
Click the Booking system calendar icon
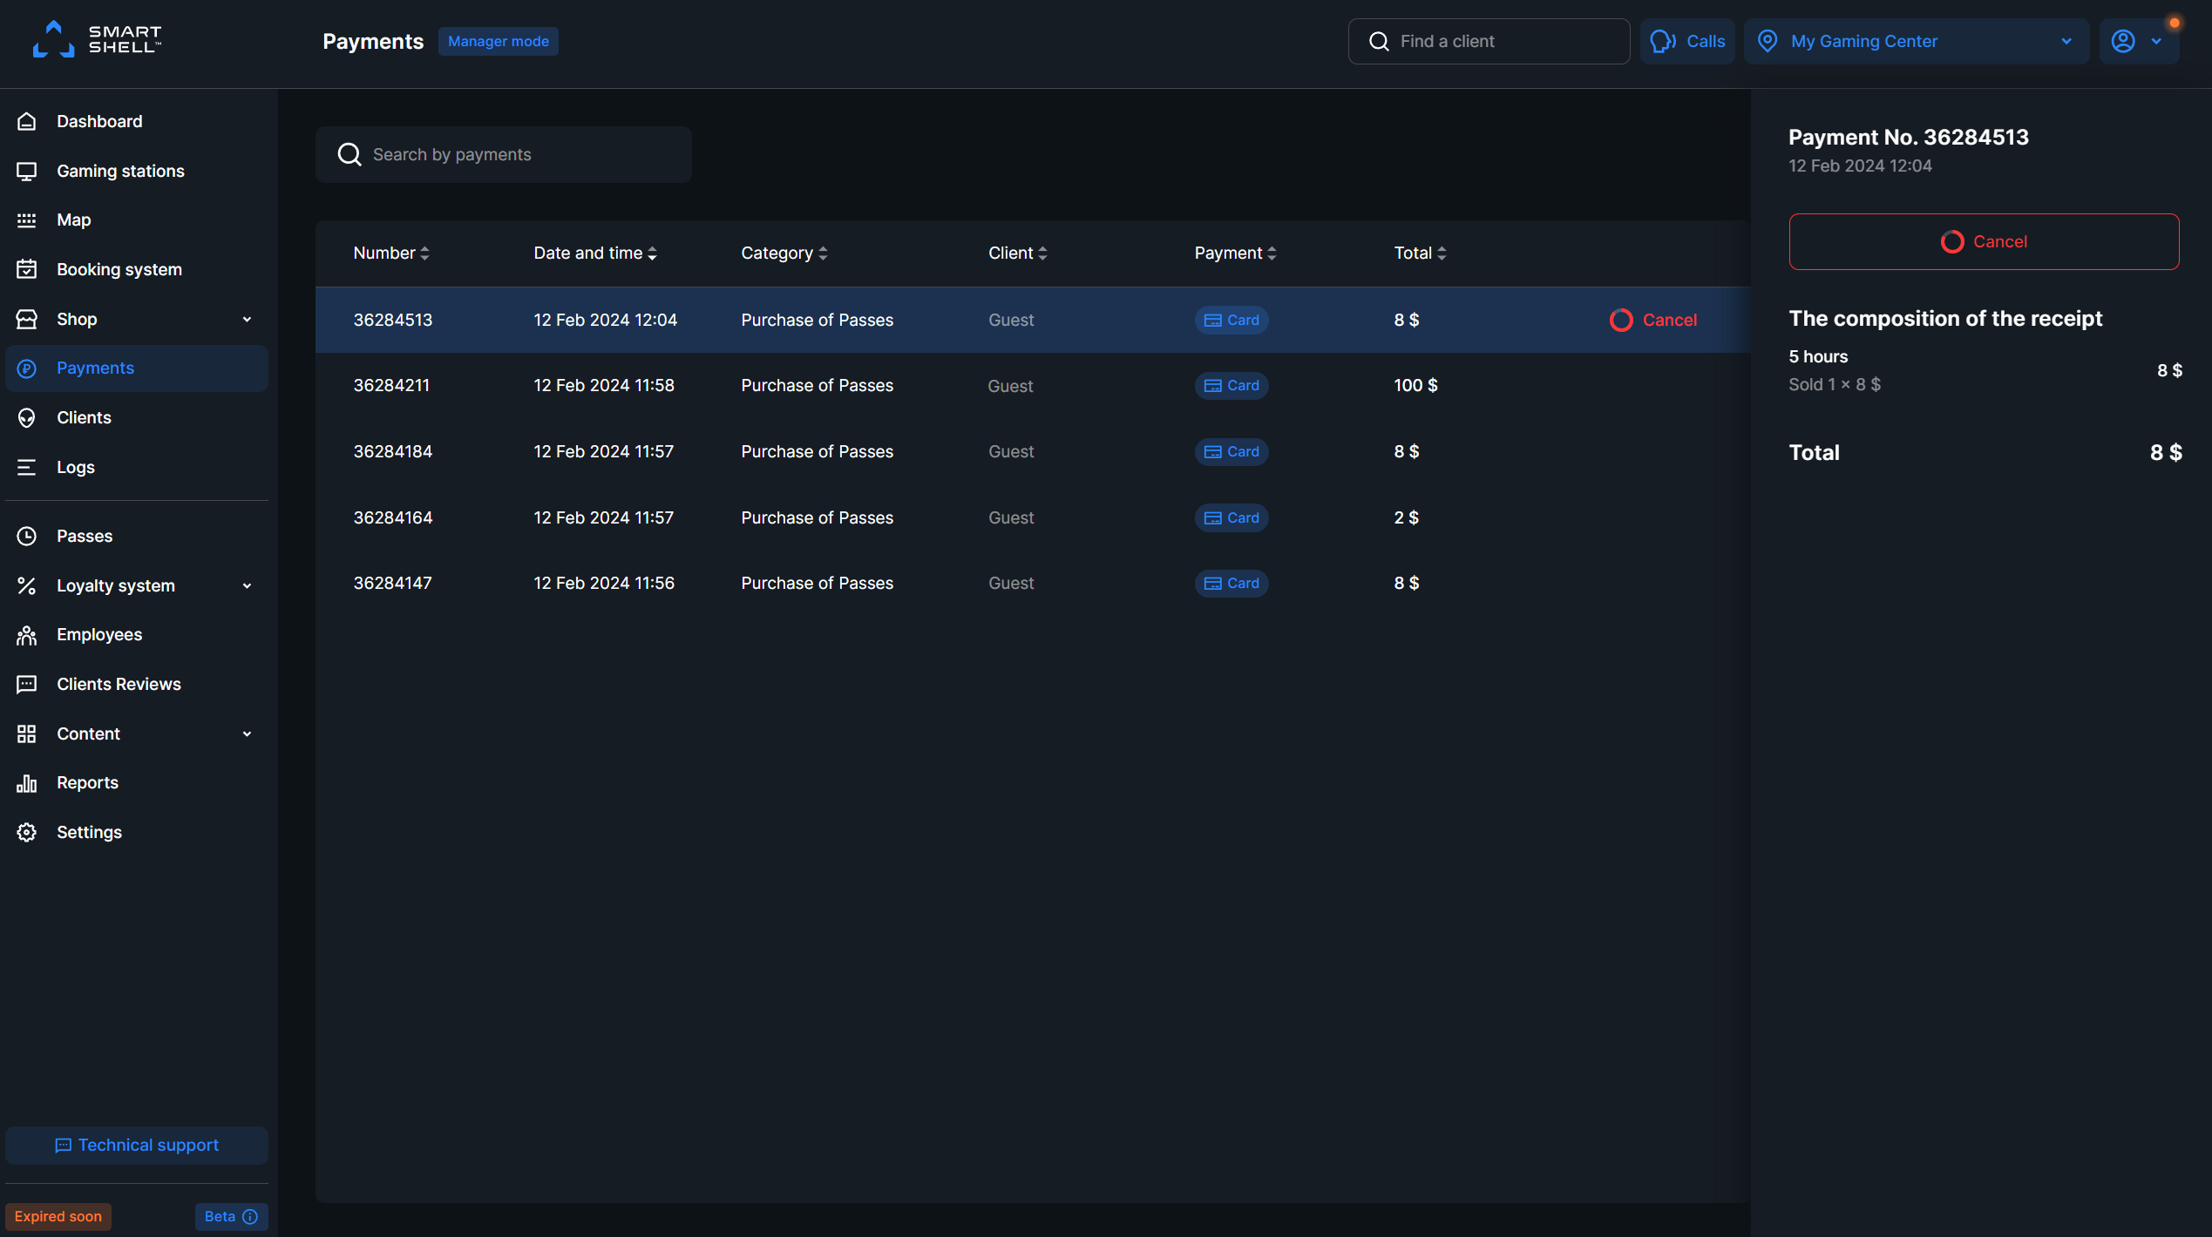26,269
